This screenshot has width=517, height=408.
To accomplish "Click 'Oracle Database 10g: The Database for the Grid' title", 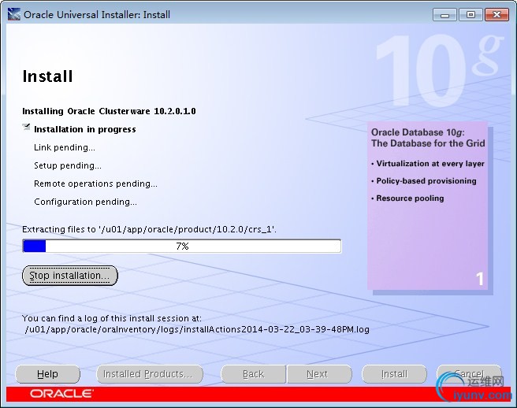I will coord(428,138).
